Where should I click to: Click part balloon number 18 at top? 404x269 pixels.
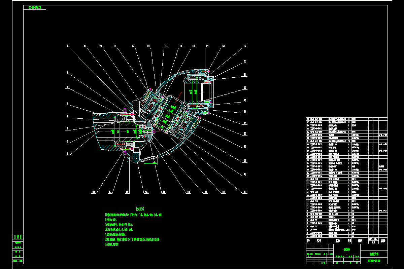223,46
